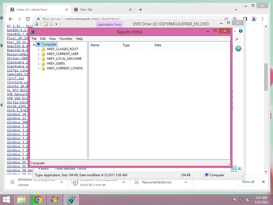
Task: Click the ResourceHacker.iso download item
Action: coord(157,182)
